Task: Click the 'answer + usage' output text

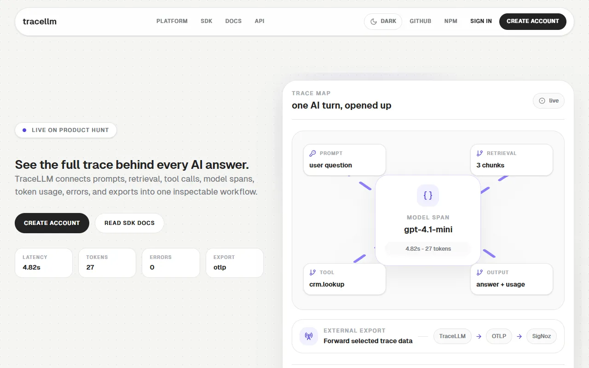Action: click(x=501, y=284)
